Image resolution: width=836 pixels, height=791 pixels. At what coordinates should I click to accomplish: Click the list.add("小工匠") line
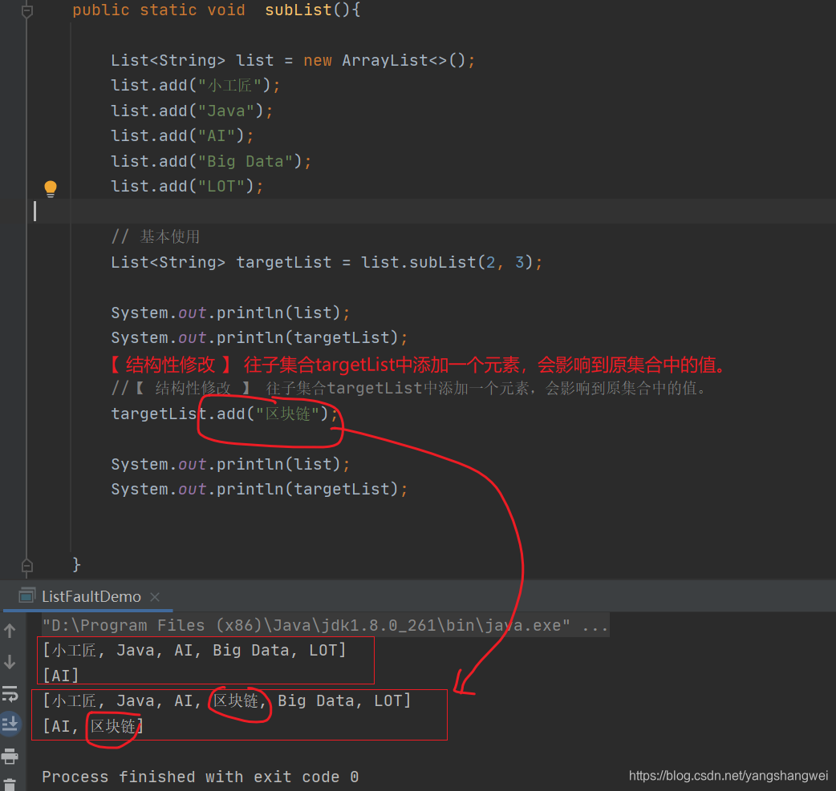pyautogui.click(x=195, y=85)
